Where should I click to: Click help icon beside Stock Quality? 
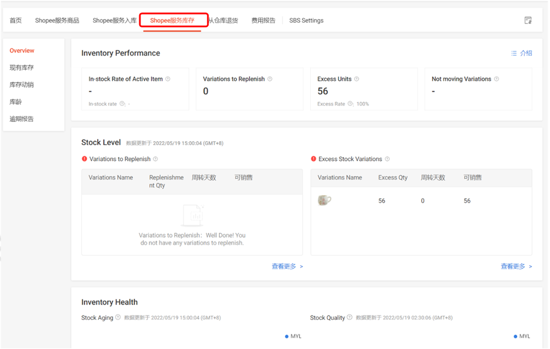coord(349,317)
